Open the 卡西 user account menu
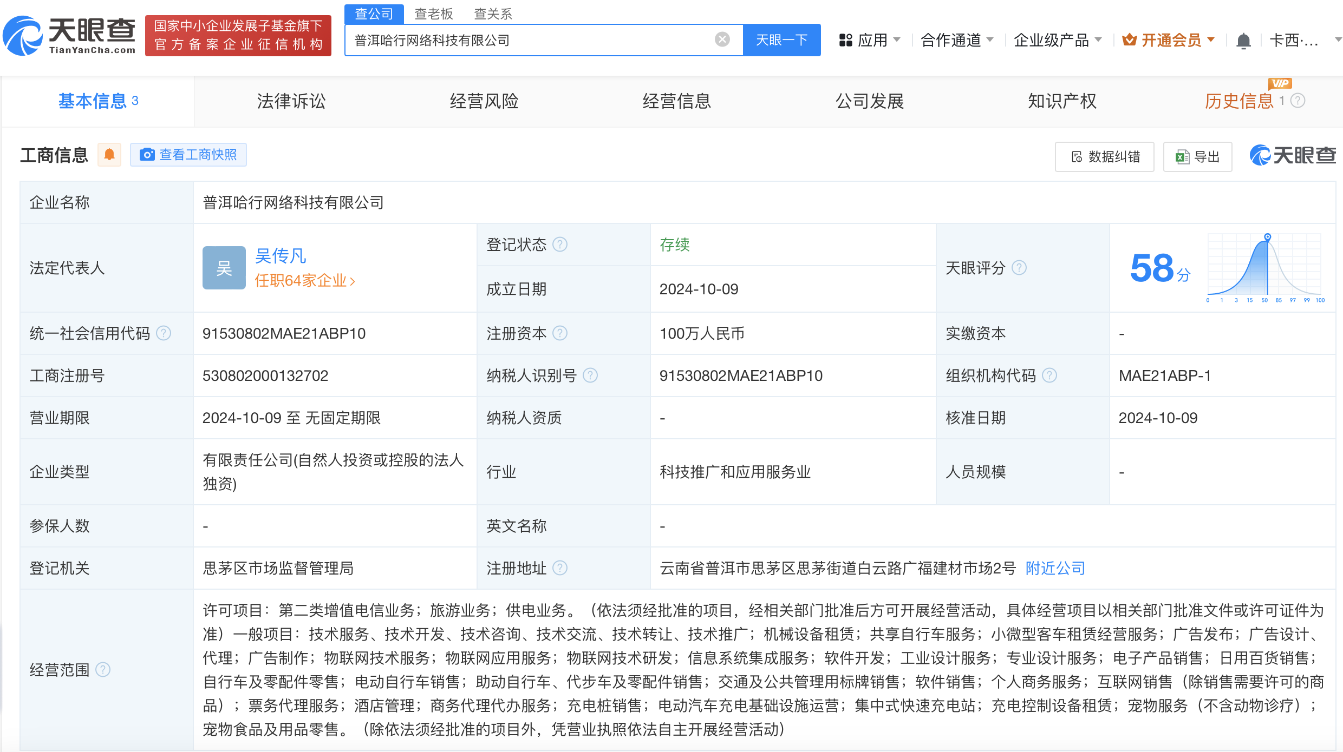 (1305, 40)
